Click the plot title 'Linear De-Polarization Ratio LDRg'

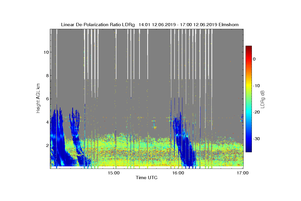(x=98, y=25)
